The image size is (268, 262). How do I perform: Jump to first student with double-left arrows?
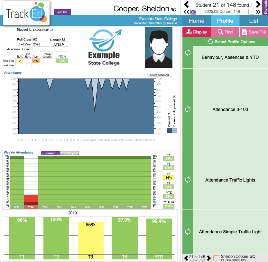tap(186, 12)
